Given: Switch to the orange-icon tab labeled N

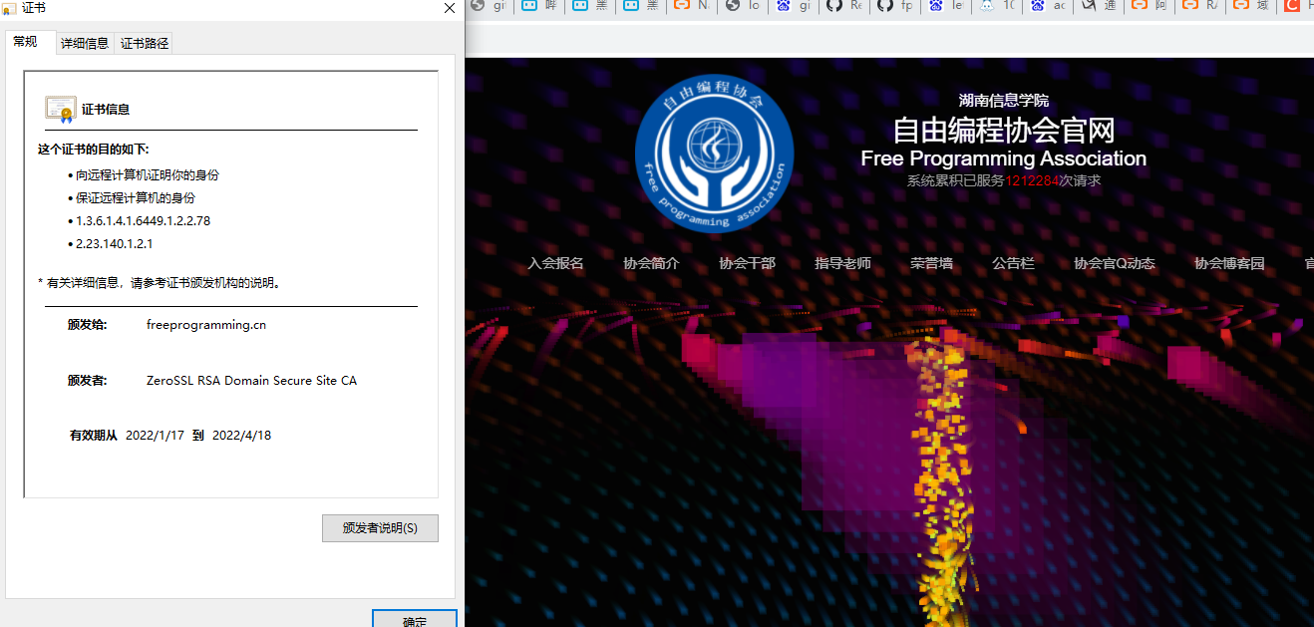Looking at the screenshot, I should pyautogui.click(x=693, y=6).
